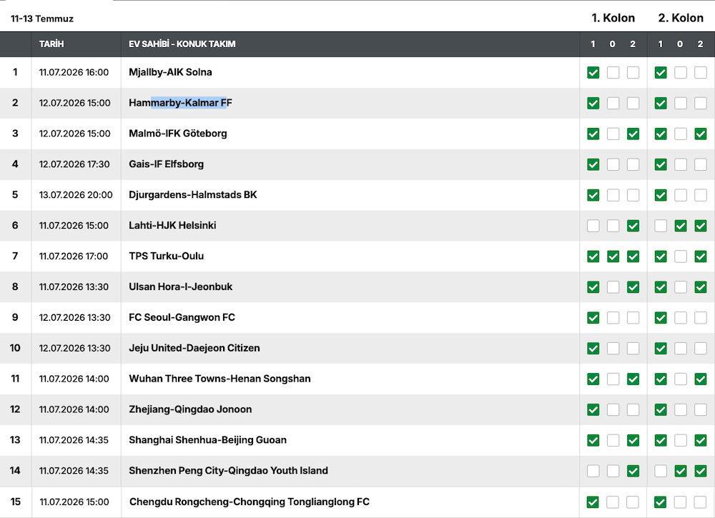715x518 pixels.
Task: Uncheck 1. Kolon draw for TPS Turku-Oulu
Action: [x=613, y=256]
